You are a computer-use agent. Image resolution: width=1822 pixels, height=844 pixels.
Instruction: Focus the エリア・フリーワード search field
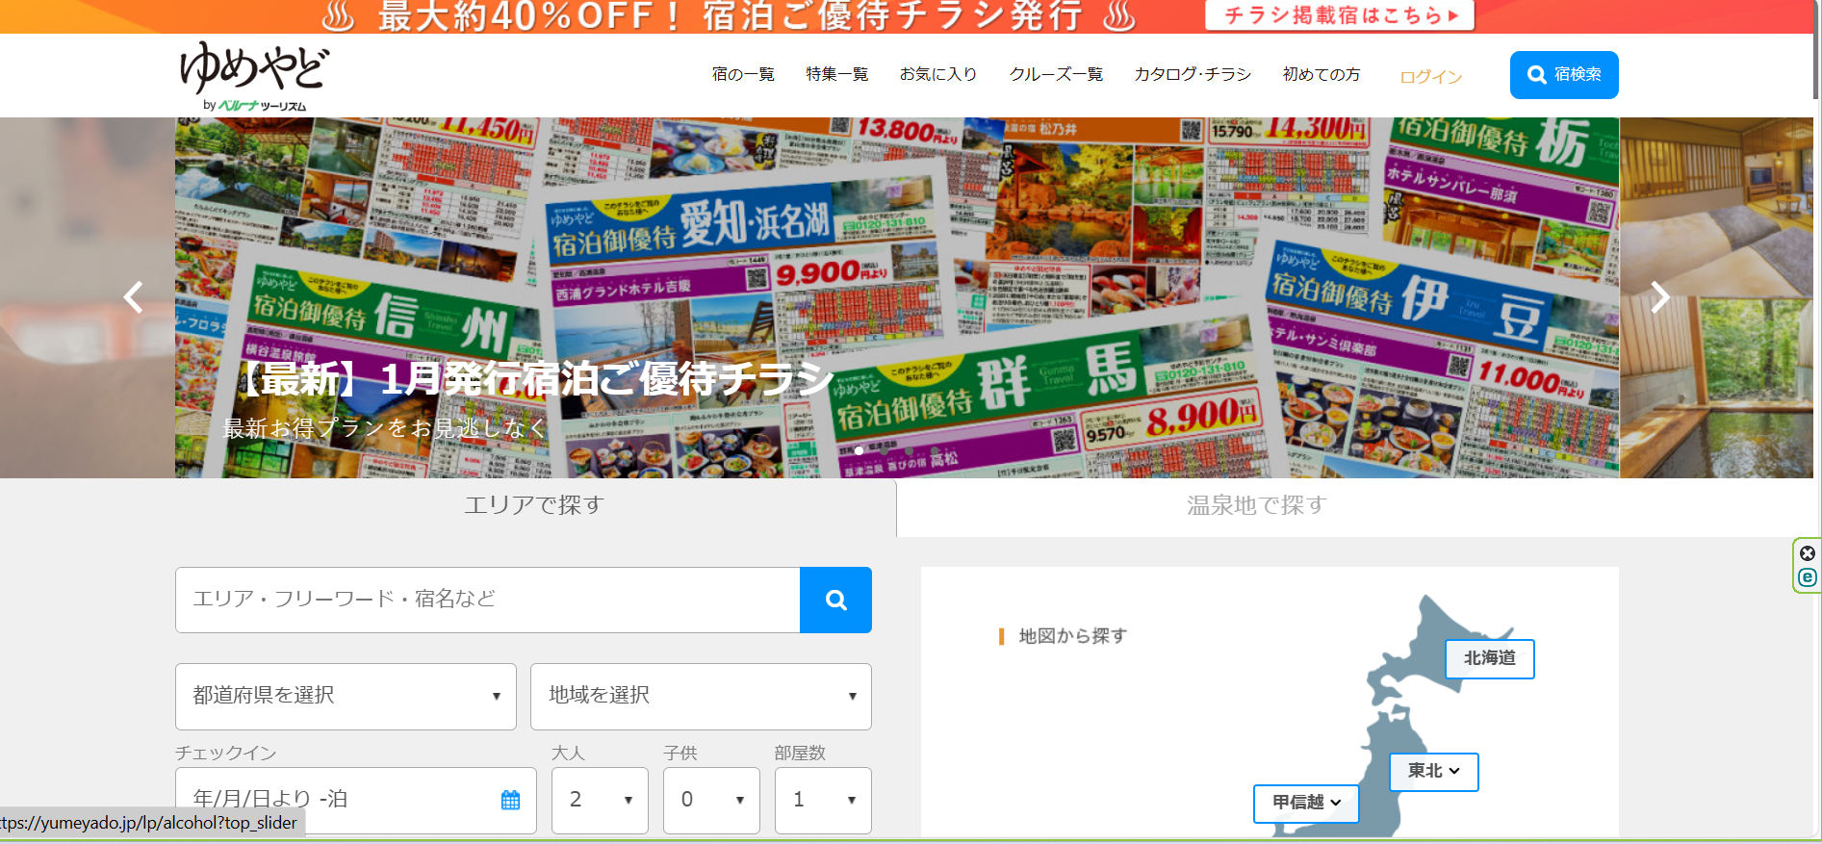[487, 600]
